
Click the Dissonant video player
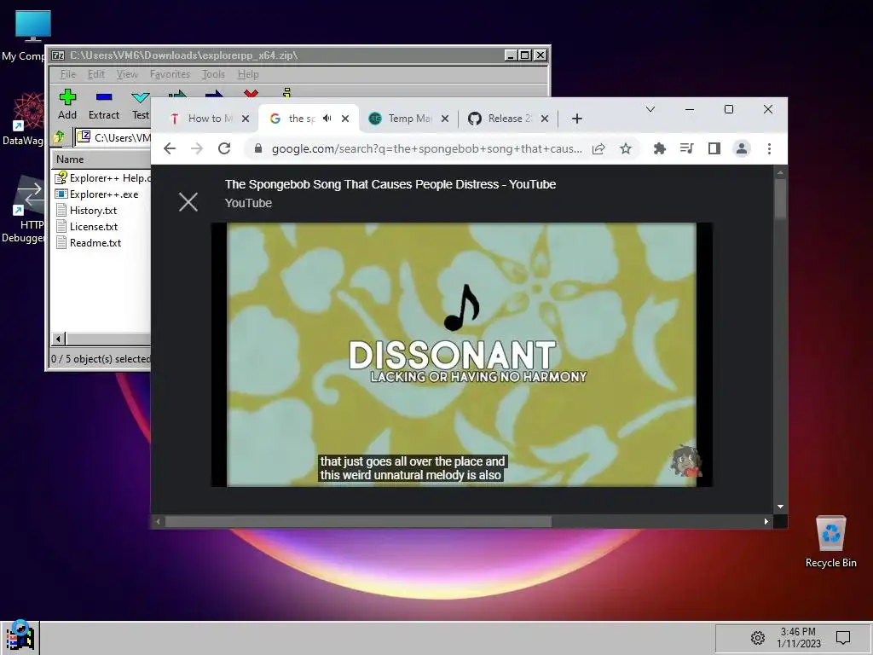pos(461,355)
